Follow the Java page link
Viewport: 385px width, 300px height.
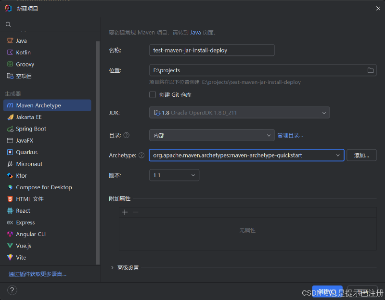[195, 32]
